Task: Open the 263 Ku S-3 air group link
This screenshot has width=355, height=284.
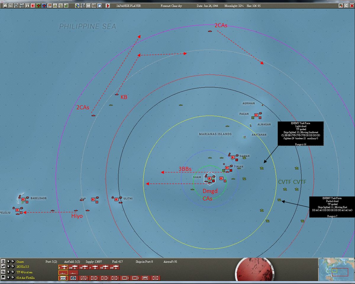Action: tap(22, 267)
